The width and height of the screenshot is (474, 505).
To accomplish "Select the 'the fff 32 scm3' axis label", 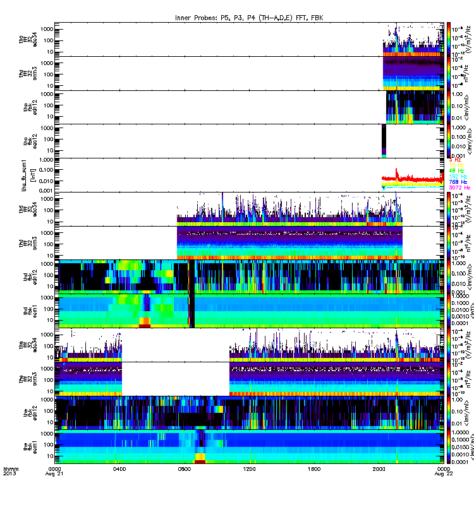I will click(x=28, y=379).
